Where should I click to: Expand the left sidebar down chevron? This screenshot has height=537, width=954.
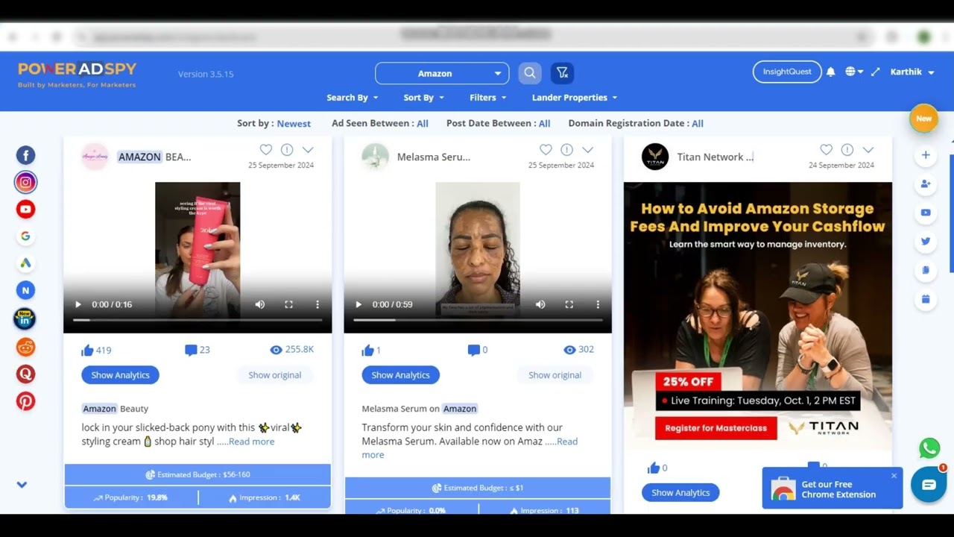tap(22, 484)
